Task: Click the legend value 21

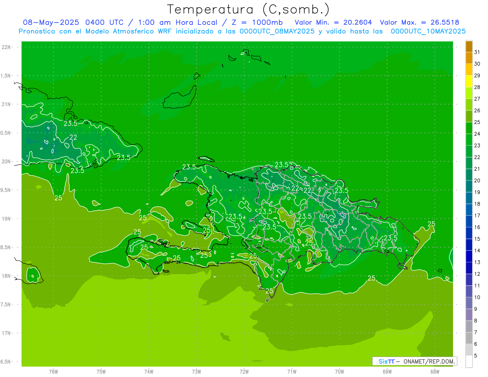Action: click(x=477, y=169)
